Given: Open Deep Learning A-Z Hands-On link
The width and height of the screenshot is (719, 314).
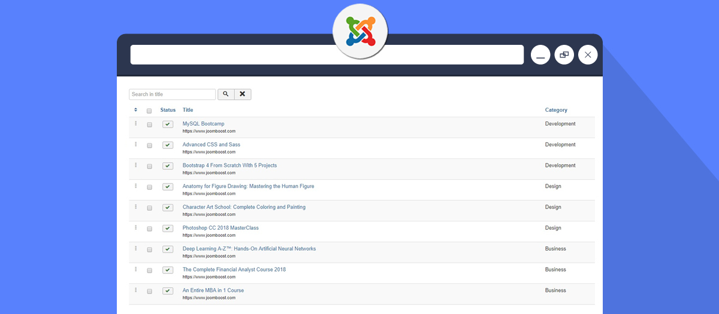Looking at the screenshot, I should [x=249, y=249].
